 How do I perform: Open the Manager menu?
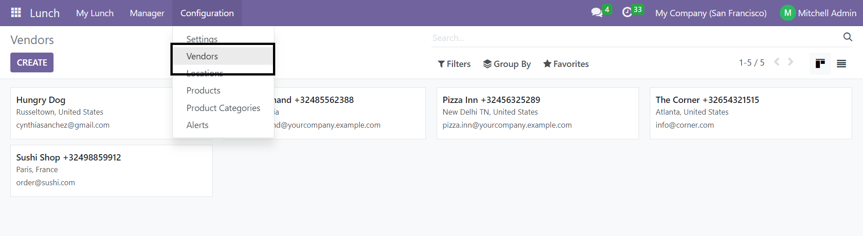(147, 13)
